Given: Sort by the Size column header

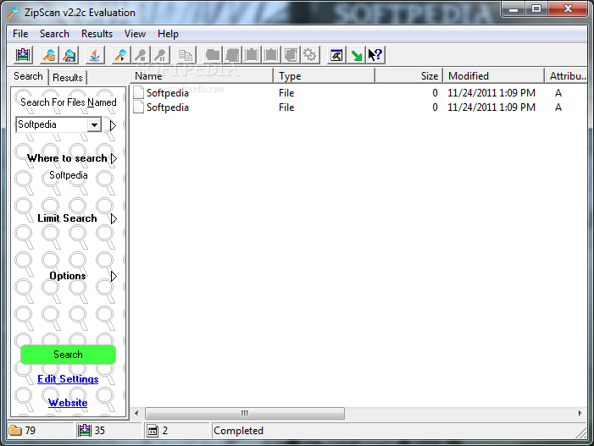Looking at the screenshot, I should [x=409, y=76].
